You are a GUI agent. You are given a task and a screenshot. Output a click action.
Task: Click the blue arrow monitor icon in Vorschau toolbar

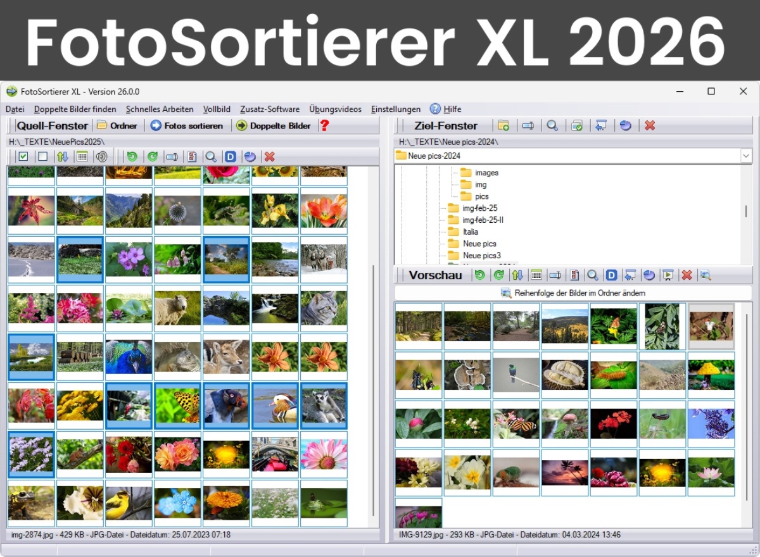pos(630,275)
